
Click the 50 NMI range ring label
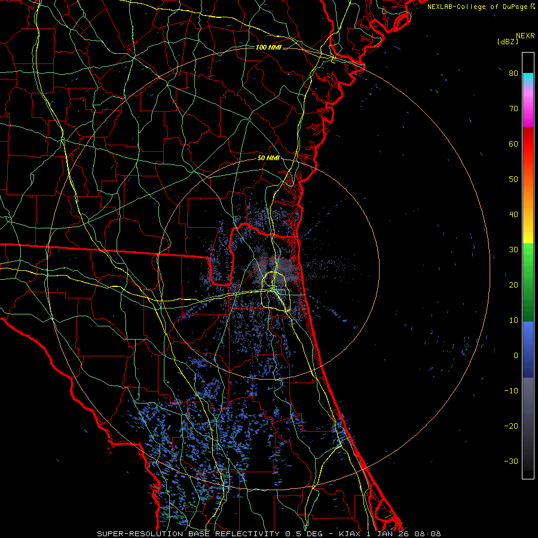[268, 158]
